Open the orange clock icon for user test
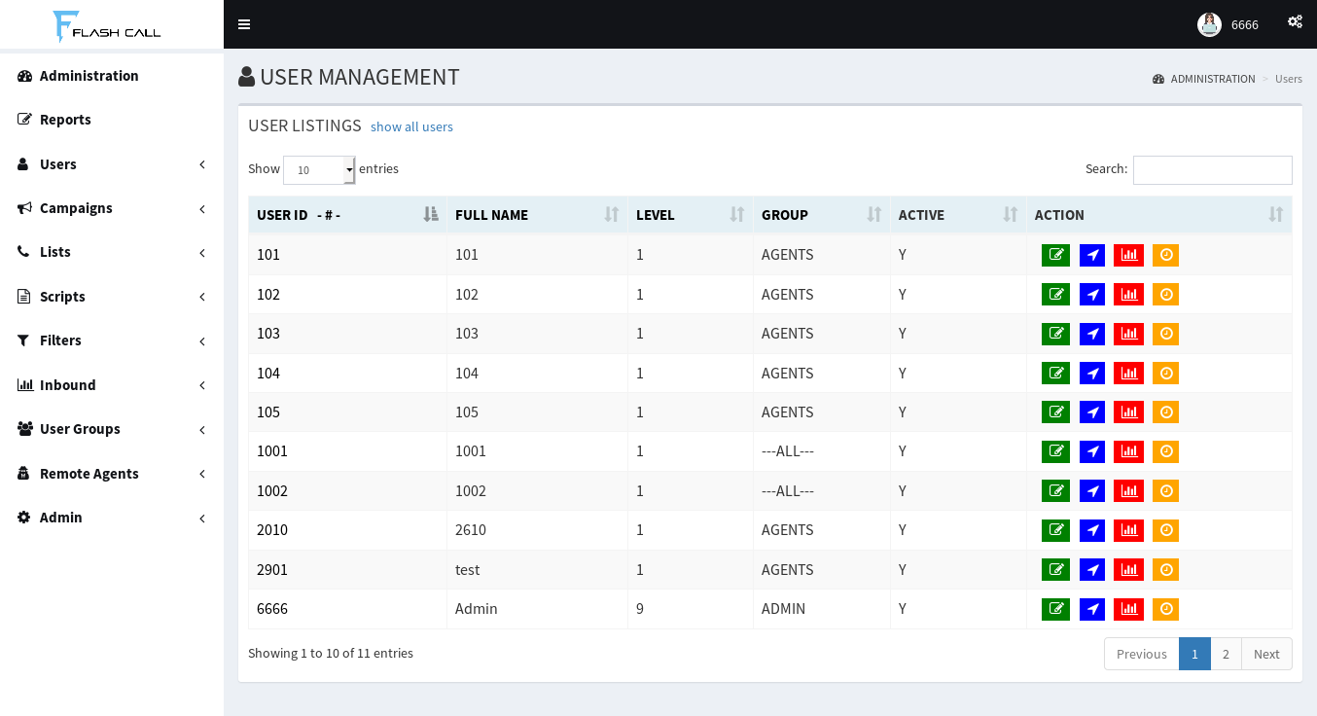This screenshot has height=716, width=1317. coord(1165,569)
